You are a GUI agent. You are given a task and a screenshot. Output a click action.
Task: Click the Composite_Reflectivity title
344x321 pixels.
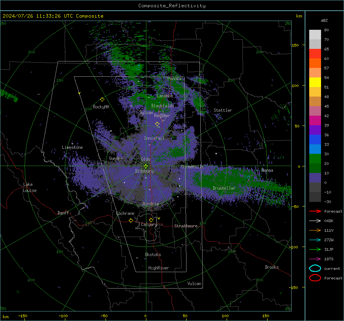[x=172, y=6]
